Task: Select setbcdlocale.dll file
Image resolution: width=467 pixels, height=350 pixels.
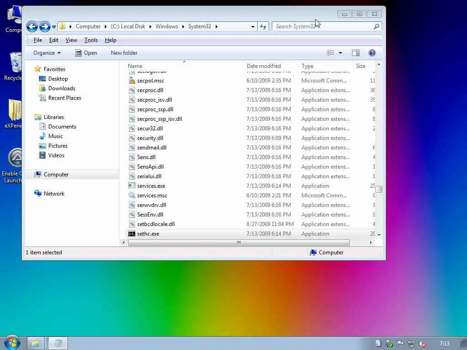Action: 156,224
